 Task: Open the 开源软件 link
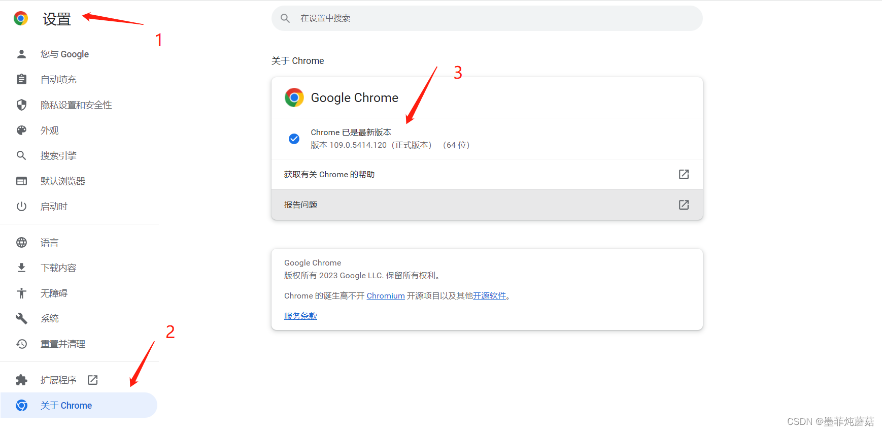[x=490, y=295]
